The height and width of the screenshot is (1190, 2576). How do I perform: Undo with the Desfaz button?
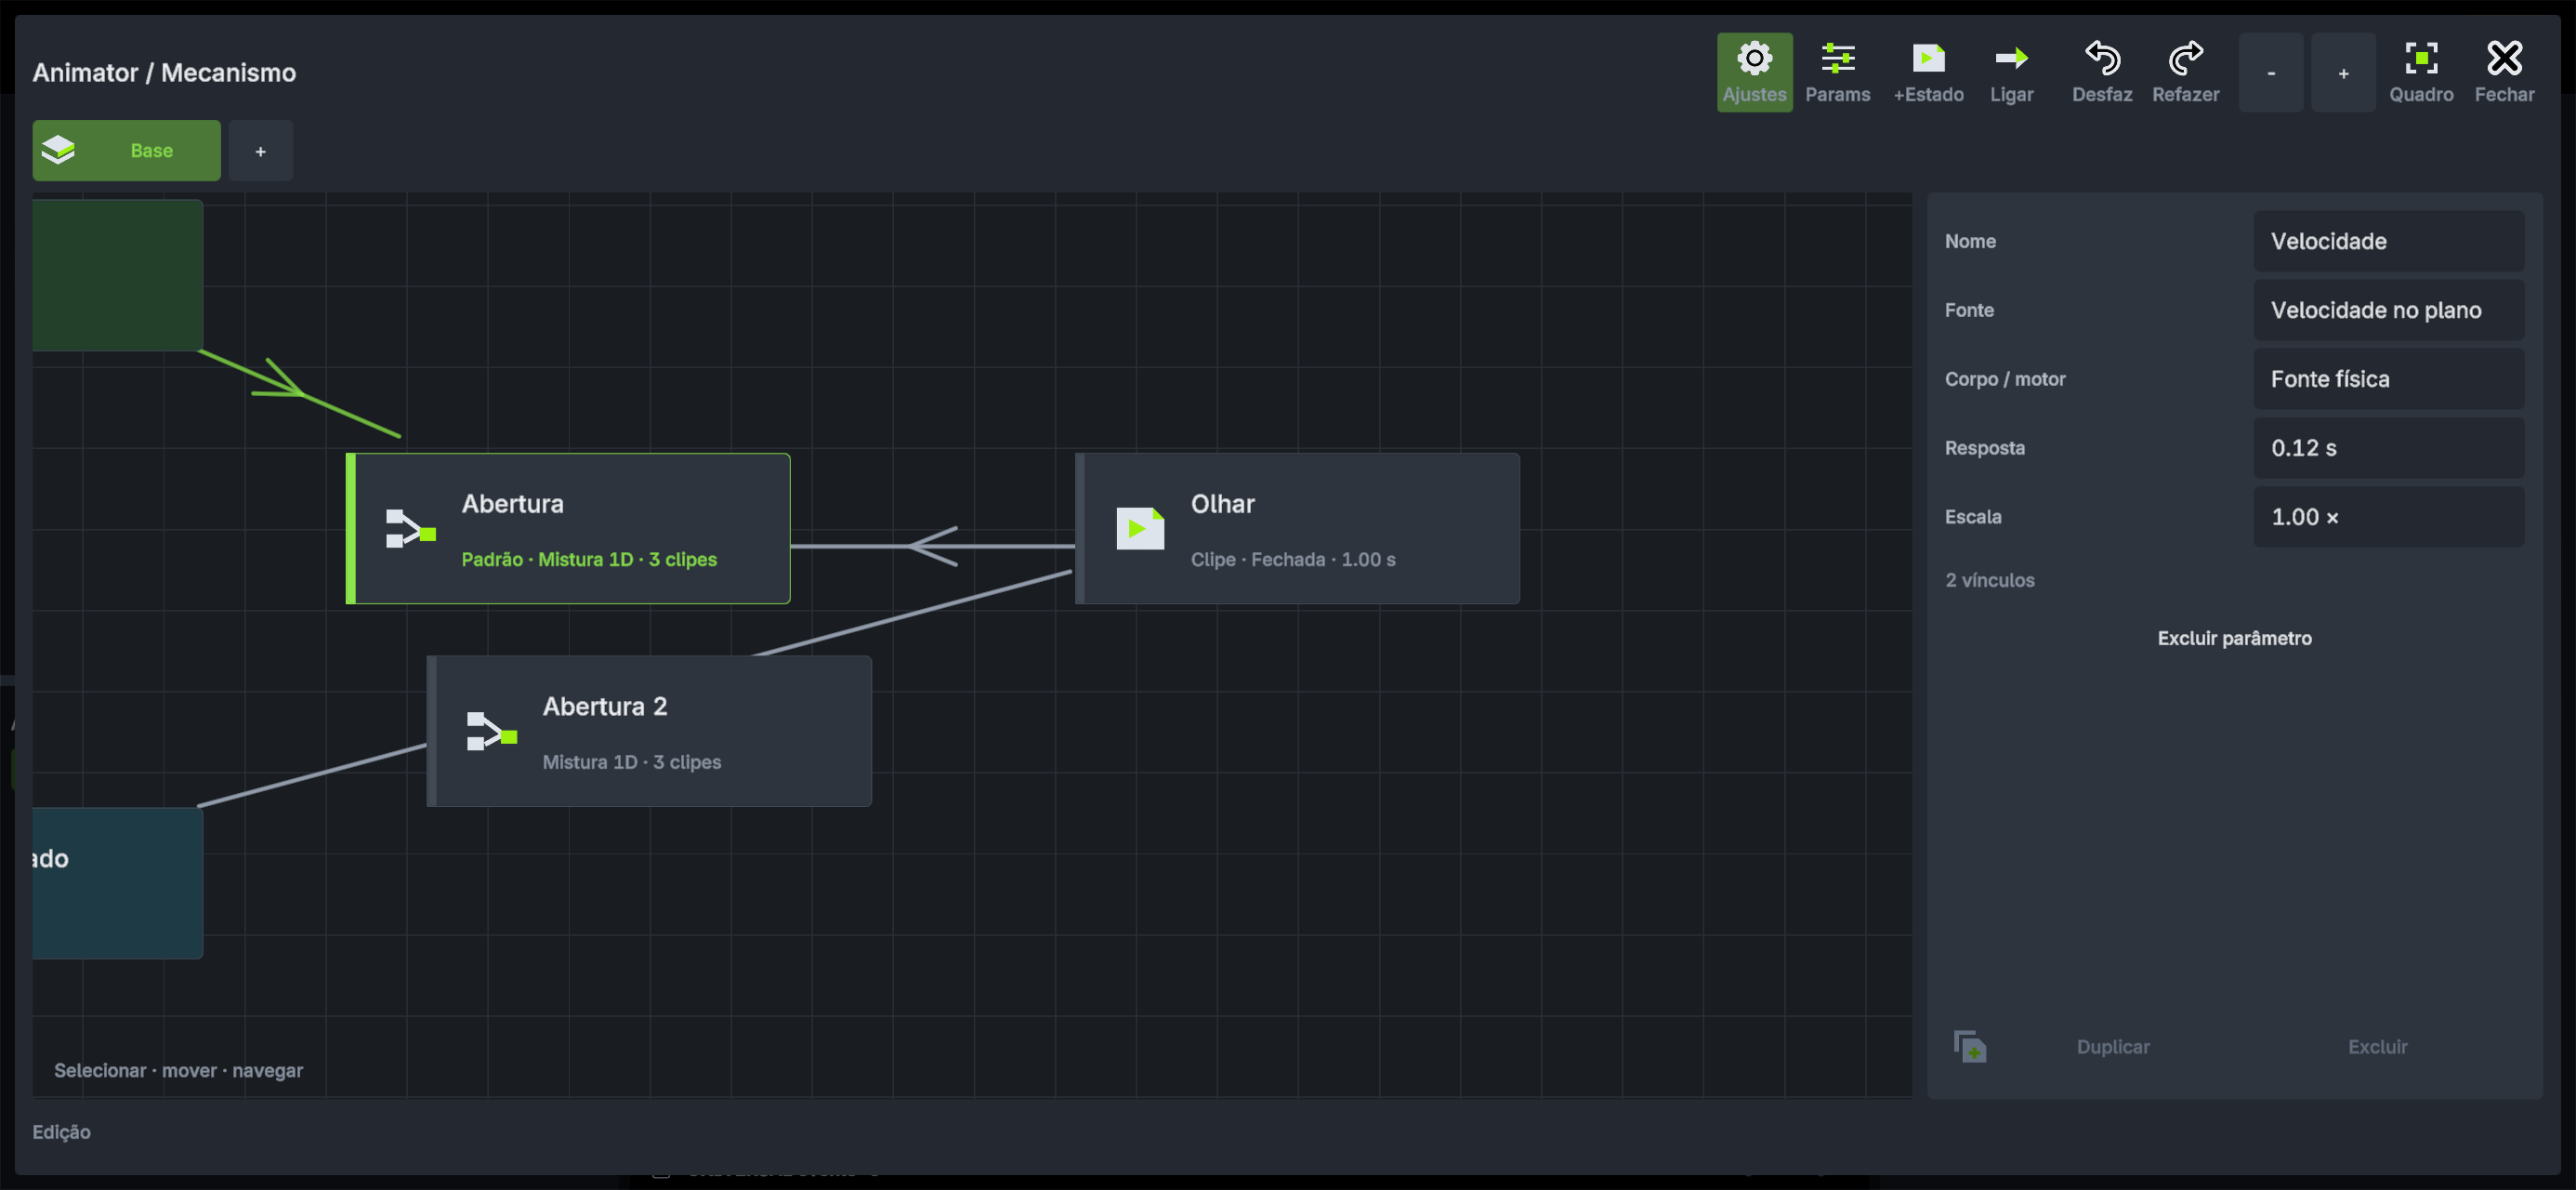point(2102,73)
